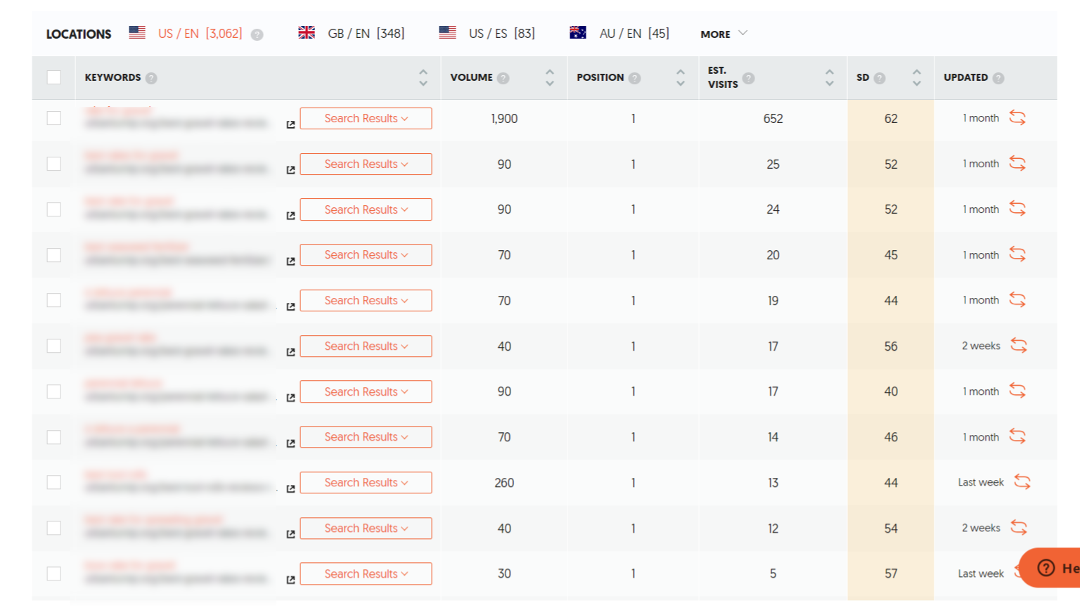Open external link in the volume 260 row

pos(290,488)
